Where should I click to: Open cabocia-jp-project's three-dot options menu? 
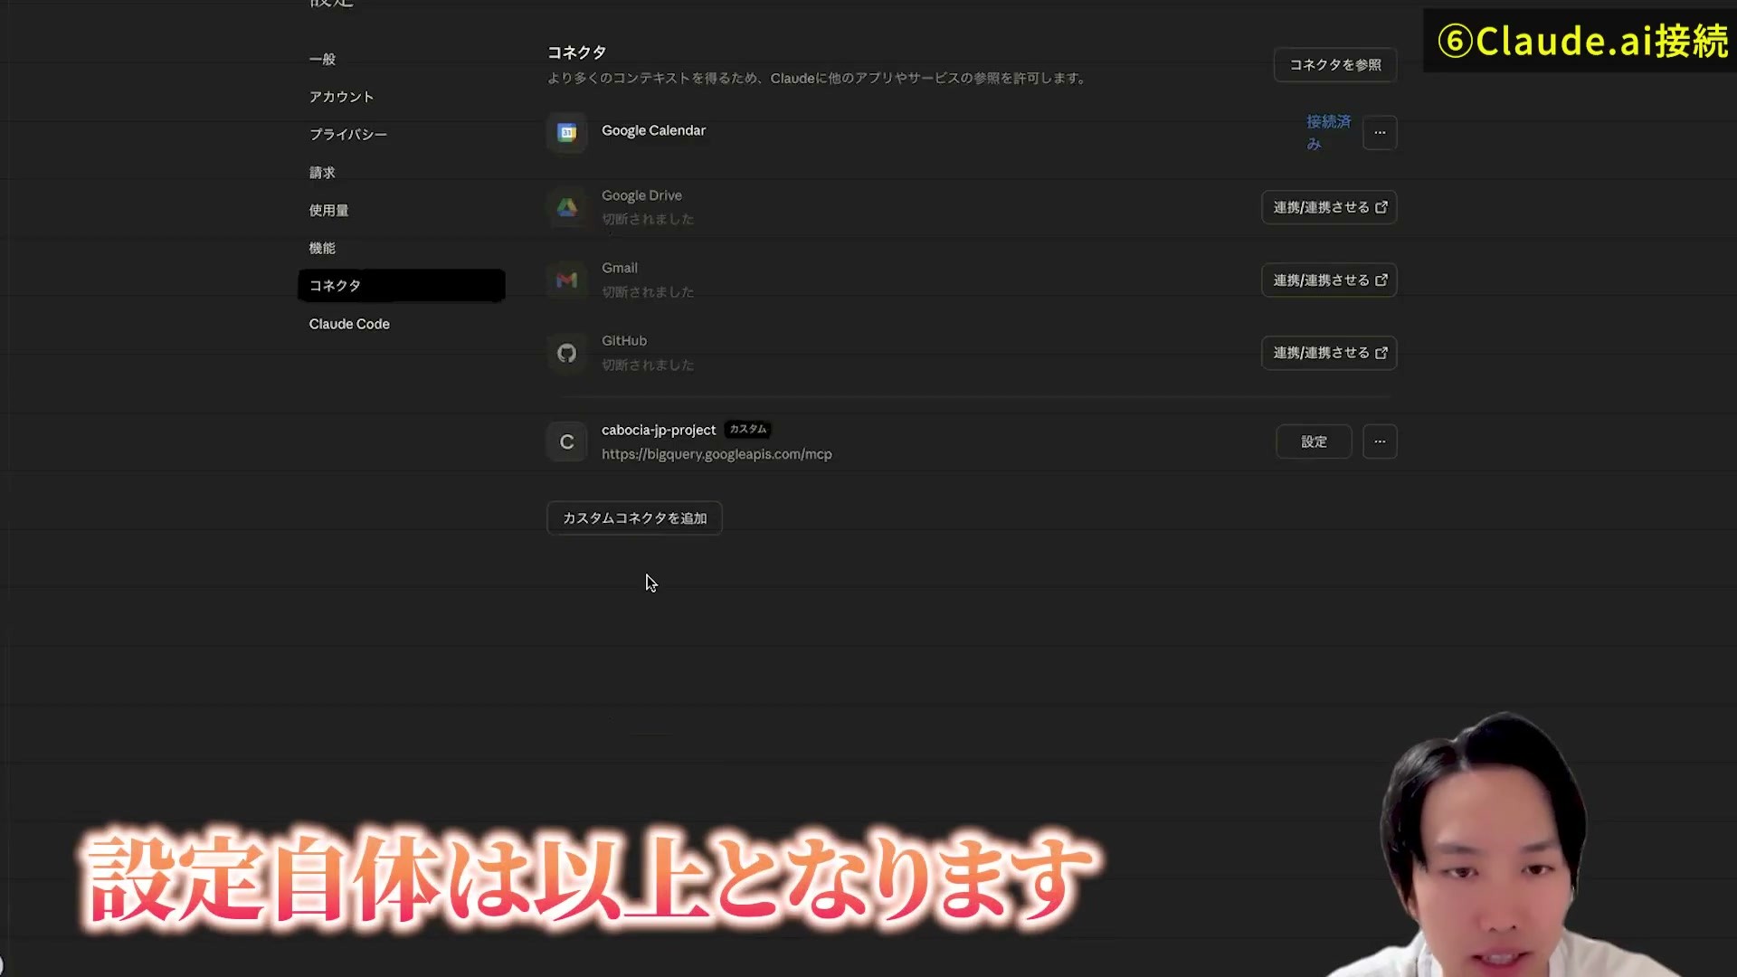[1380, 441]
